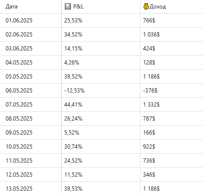This screenshot has width=203, height=193.
Task: Select the P&L column header text
Action: (78, 7)
